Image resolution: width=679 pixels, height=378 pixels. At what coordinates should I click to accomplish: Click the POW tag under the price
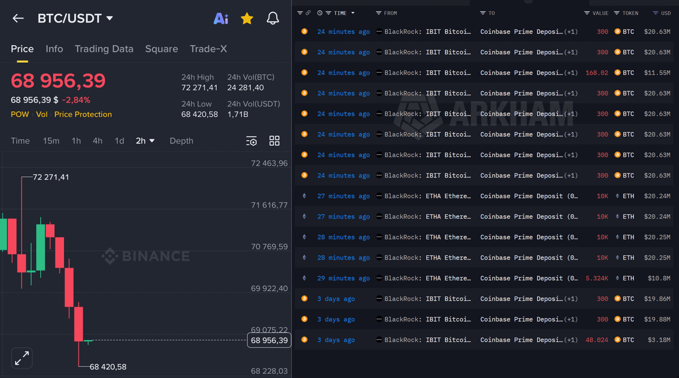pyautogui.click(x=20, y=114)
